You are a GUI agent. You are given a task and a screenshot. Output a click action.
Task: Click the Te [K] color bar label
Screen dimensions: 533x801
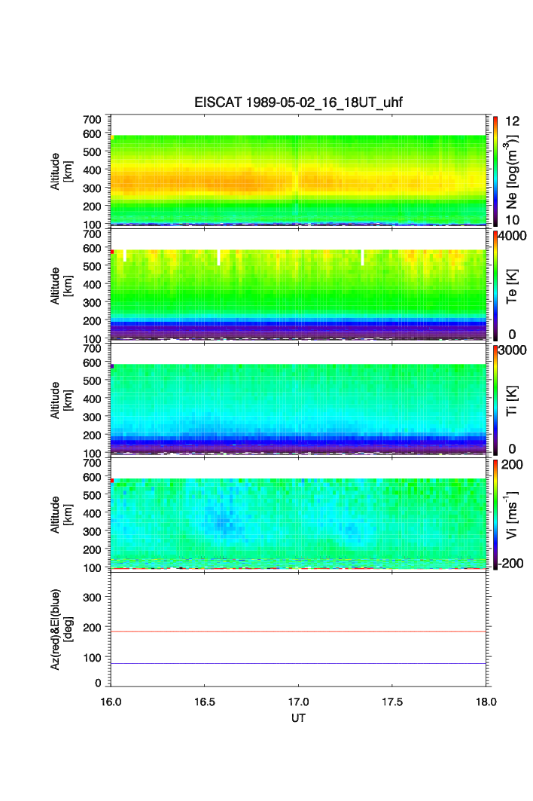tap(514, 285)
